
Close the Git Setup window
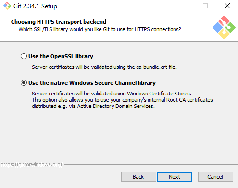pos(227,6)
